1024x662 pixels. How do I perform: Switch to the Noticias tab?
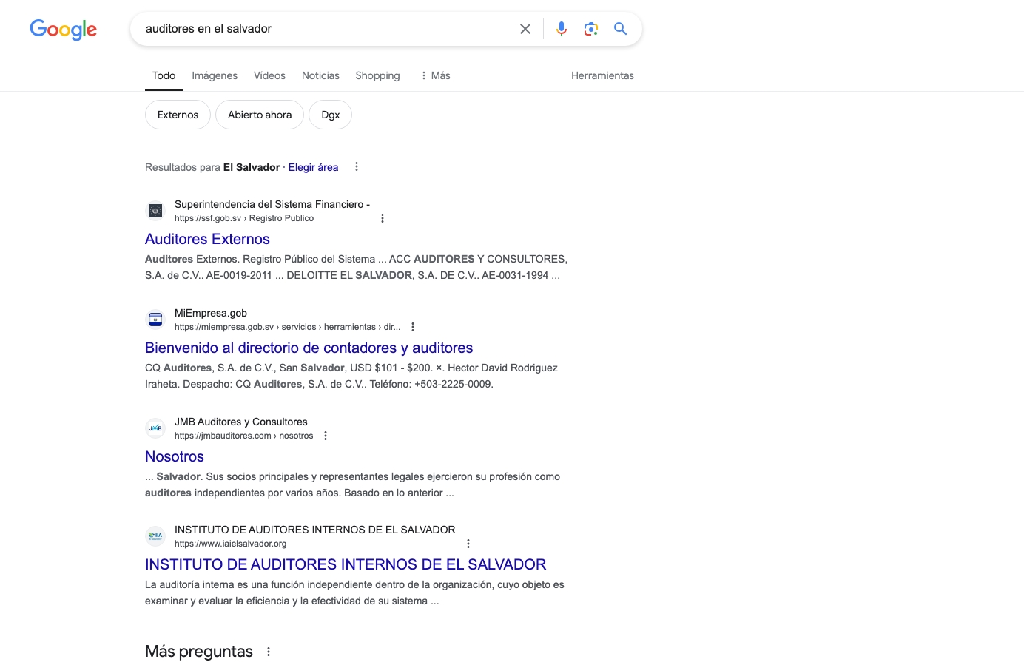[x=320, y=75]
